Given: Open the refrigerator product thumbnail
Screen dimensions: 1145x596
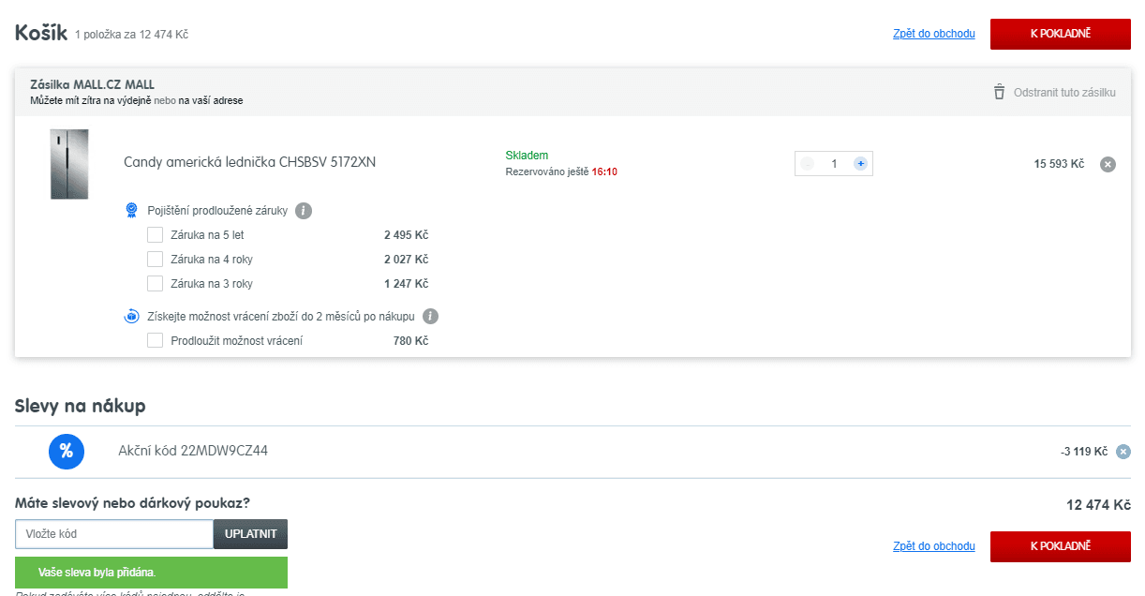Looking at the screenshot, I should pyautogui.click(x=69, y=164).
